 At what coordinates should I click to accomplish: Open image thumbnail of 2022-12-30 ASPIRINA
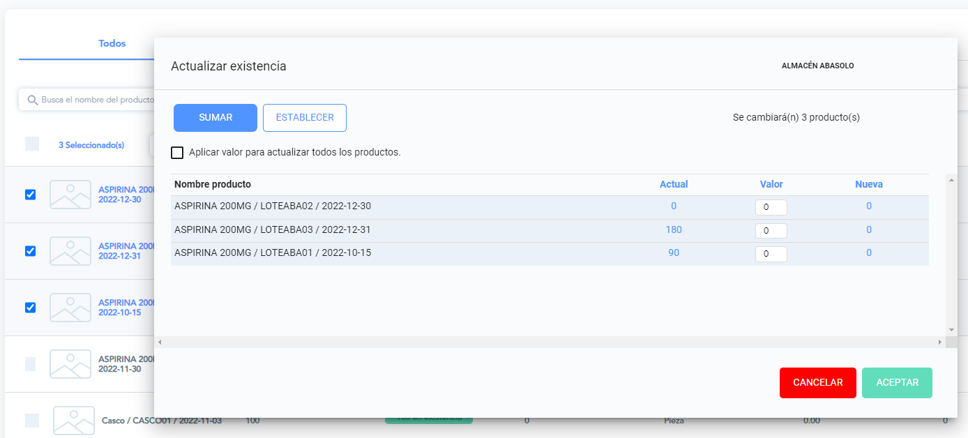(x=70, y=195)
